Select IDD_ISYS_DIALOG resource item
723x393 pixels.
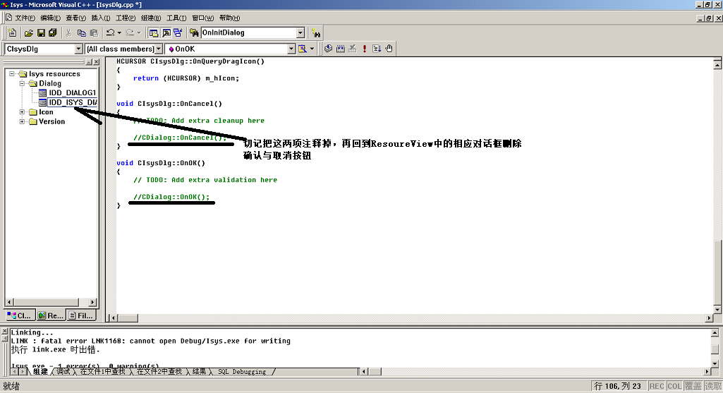(x=73, y=102)
